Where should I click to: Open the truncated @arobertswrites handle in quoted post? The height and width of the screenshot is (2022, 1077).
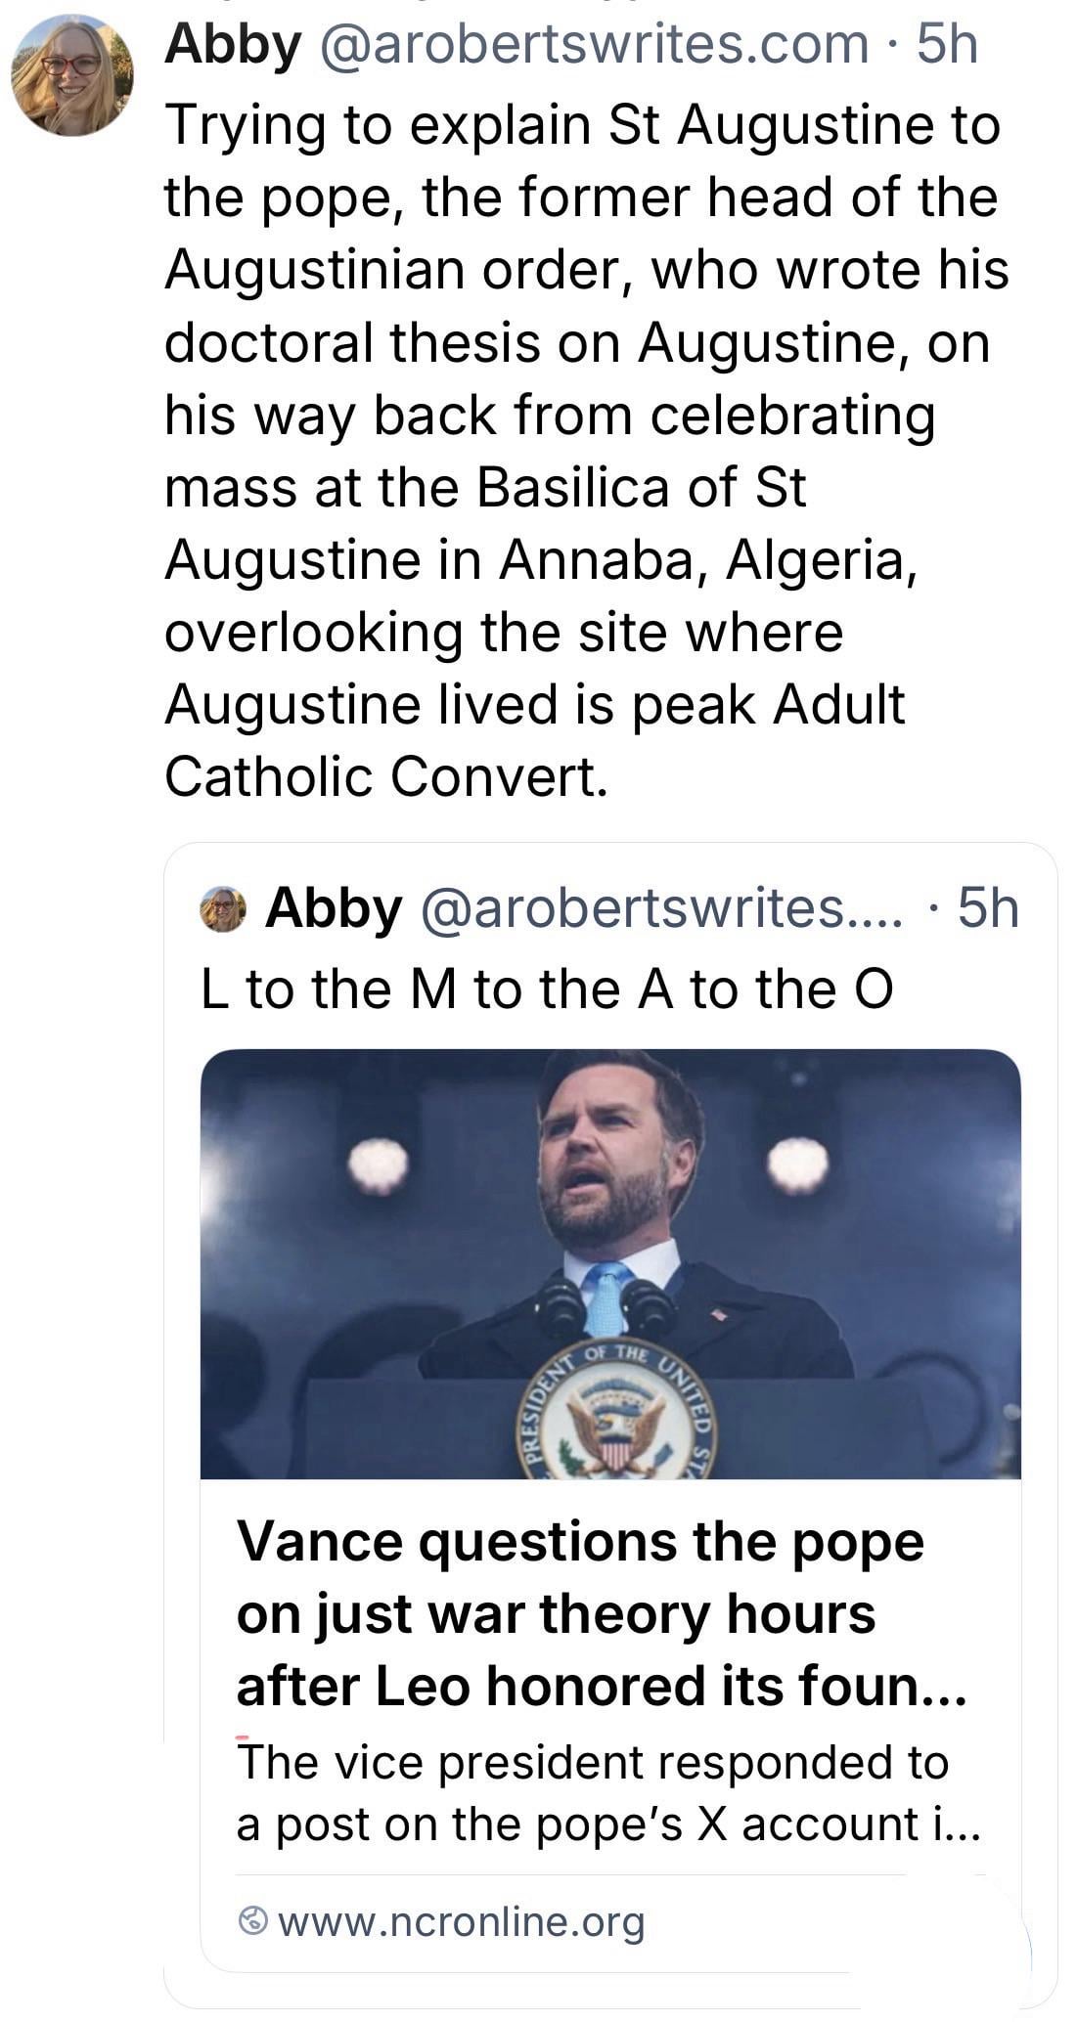[662, 908]
